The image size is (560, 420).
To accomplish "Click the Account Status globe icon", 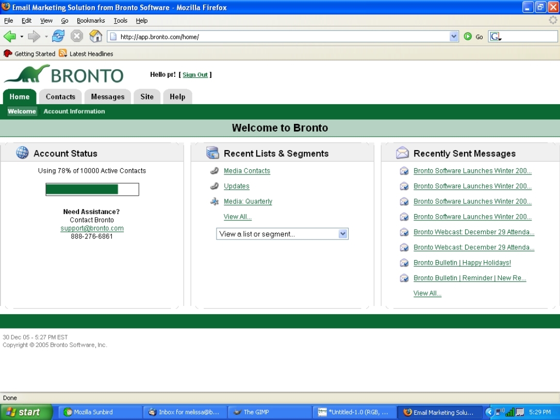I will (22, 153).
